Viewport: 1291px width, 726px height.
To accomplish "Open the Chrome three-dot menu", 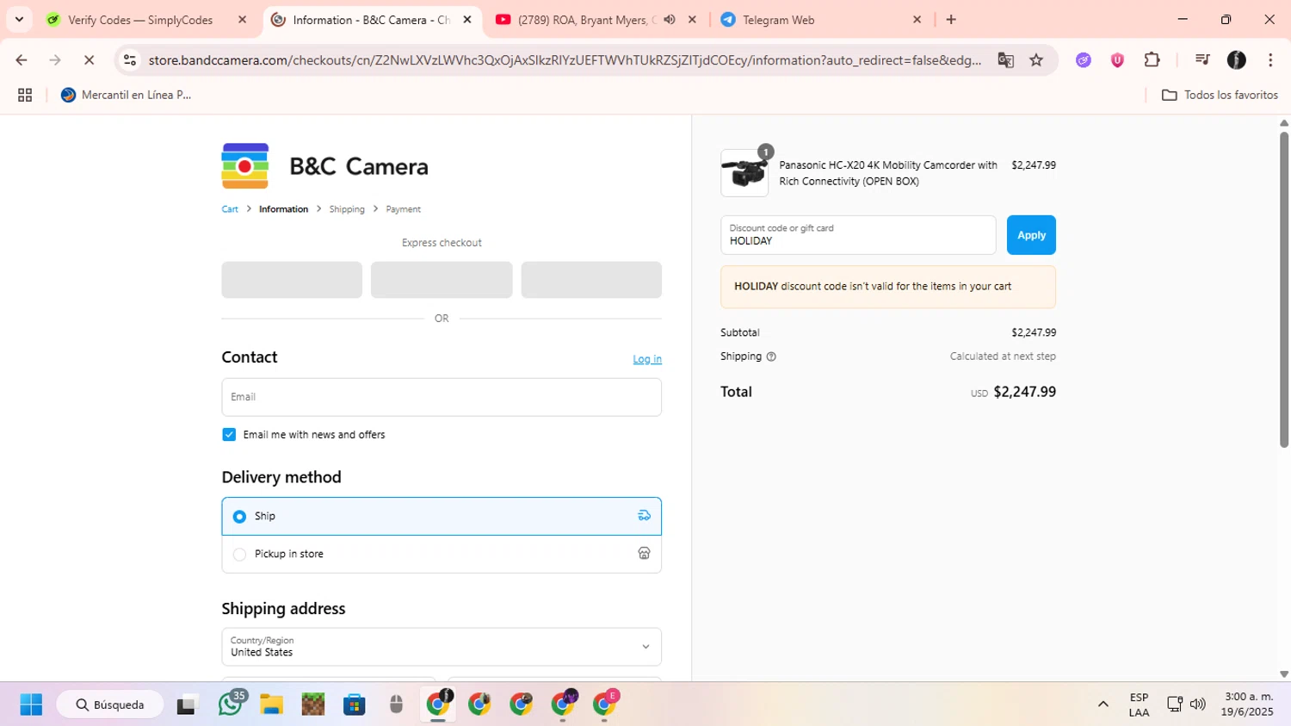I will [x=1270, y=59].
